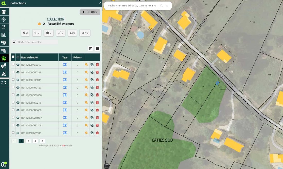
Task: Go to next page of entities
Action: click(x=42, y=141)
